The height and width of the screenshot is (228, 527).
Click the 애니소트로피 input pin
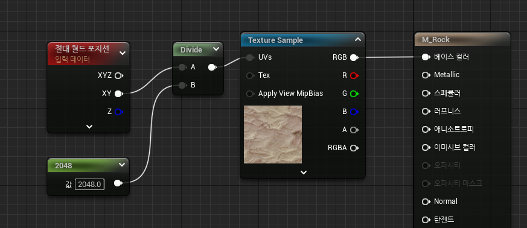pos(426,129)
